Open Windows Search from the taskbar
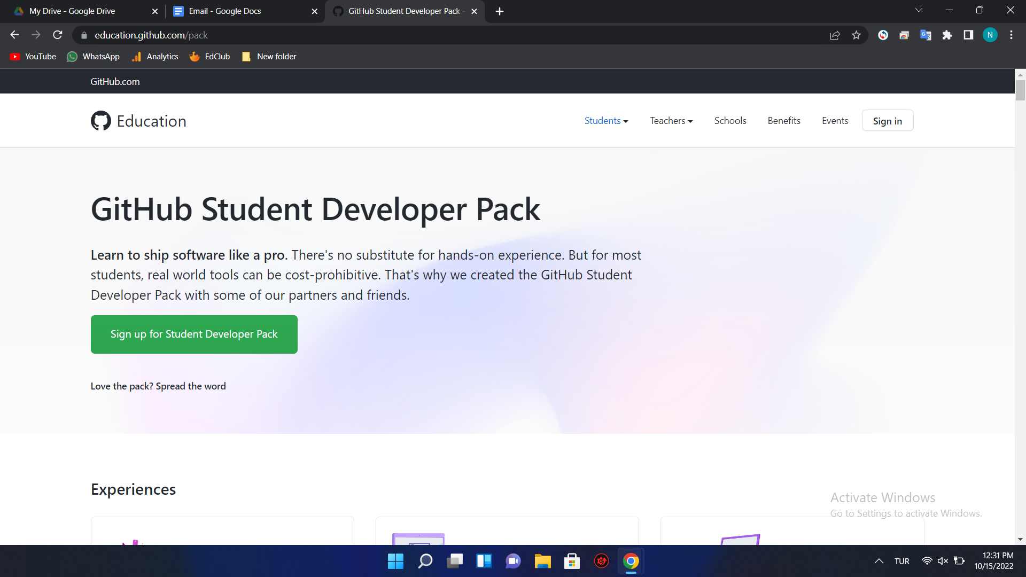The image size is (1026, 577). (x=425, y=561)
